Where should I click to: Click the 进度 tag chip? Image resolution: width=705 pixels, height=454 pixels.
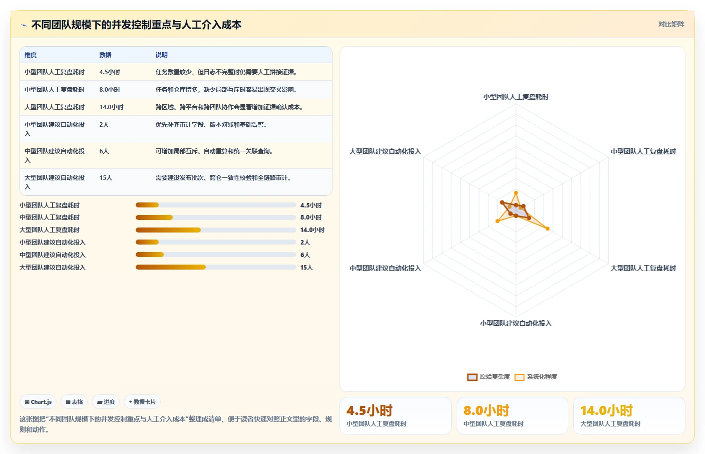[106, 402]
